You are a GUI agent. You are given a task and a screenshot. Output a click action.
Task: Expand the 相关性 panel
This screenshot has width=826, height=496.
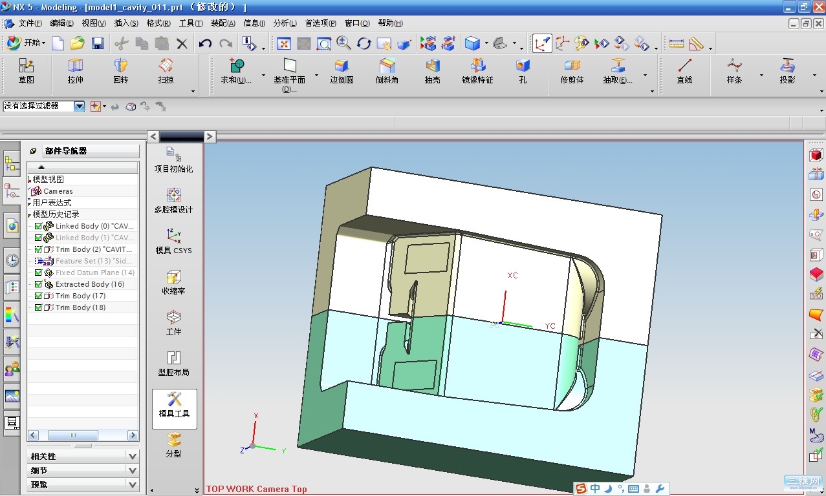(133, 456)
